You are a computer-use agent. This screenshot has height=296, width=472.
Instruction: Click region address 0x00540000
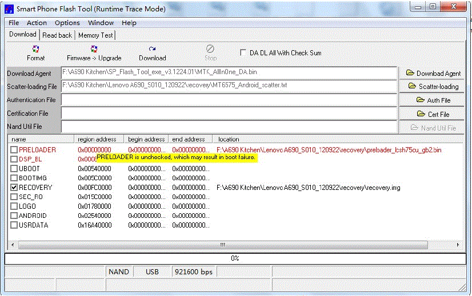[x=94, y=169]
